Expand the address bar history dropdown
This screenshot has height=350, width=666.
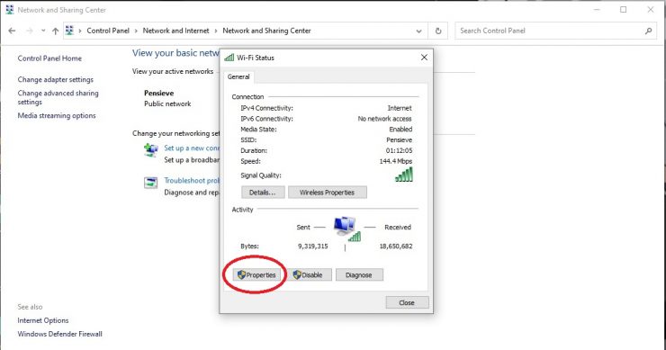(418, 31)
